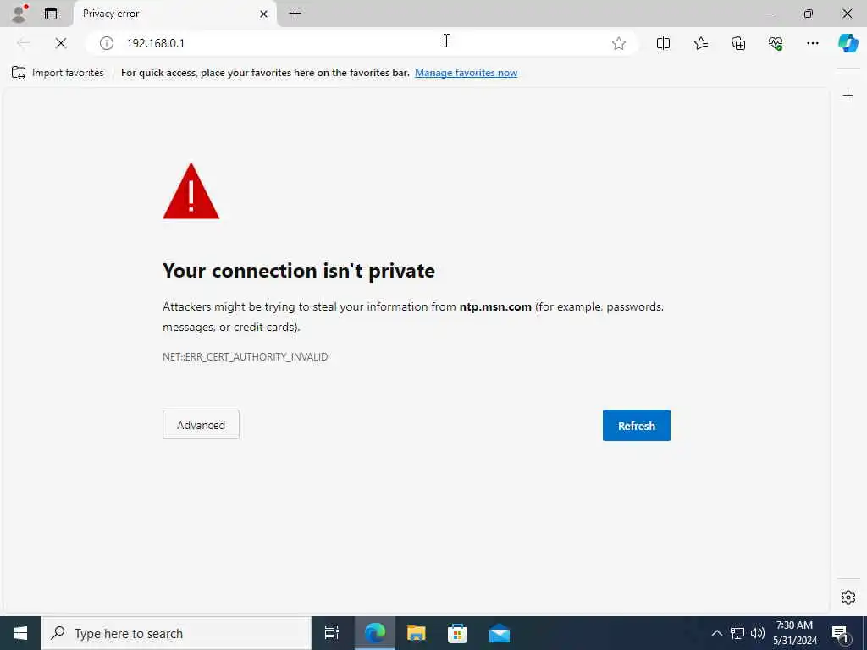Stop loading the page
The image size is (867, 650).
pos(61,43)
